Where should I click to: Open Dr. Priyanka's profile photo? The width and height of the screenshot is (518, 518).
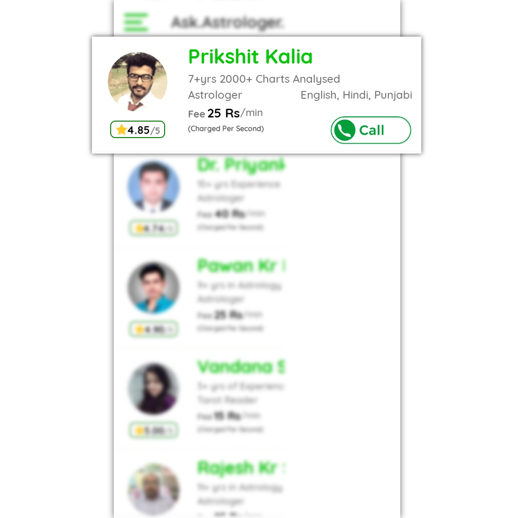click(x=154, y=187)
